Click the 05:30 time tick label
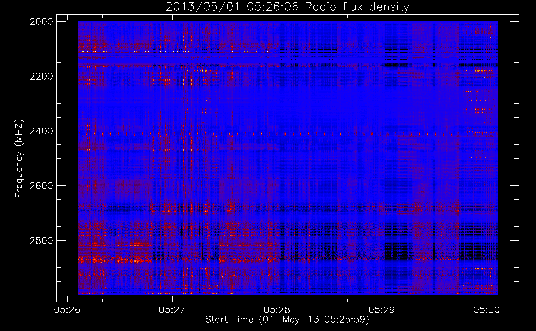536x331 pixels. (x=487, y=310)
